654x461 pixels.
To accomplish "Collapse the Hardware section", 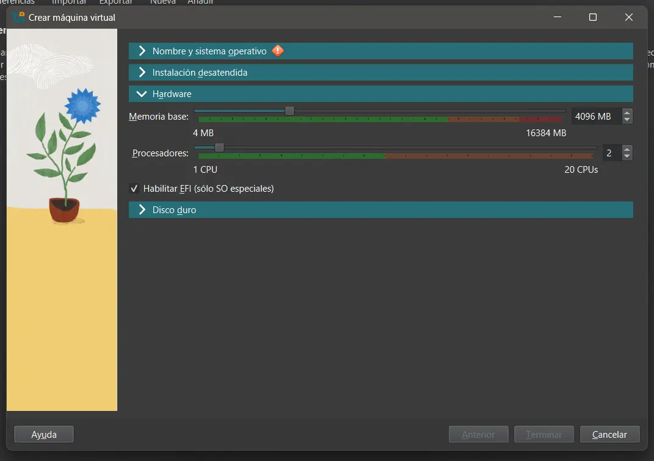I will coord(172,94).
